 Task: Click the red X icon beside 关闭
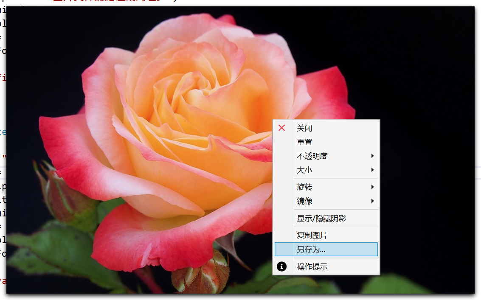tap(281, 128)
